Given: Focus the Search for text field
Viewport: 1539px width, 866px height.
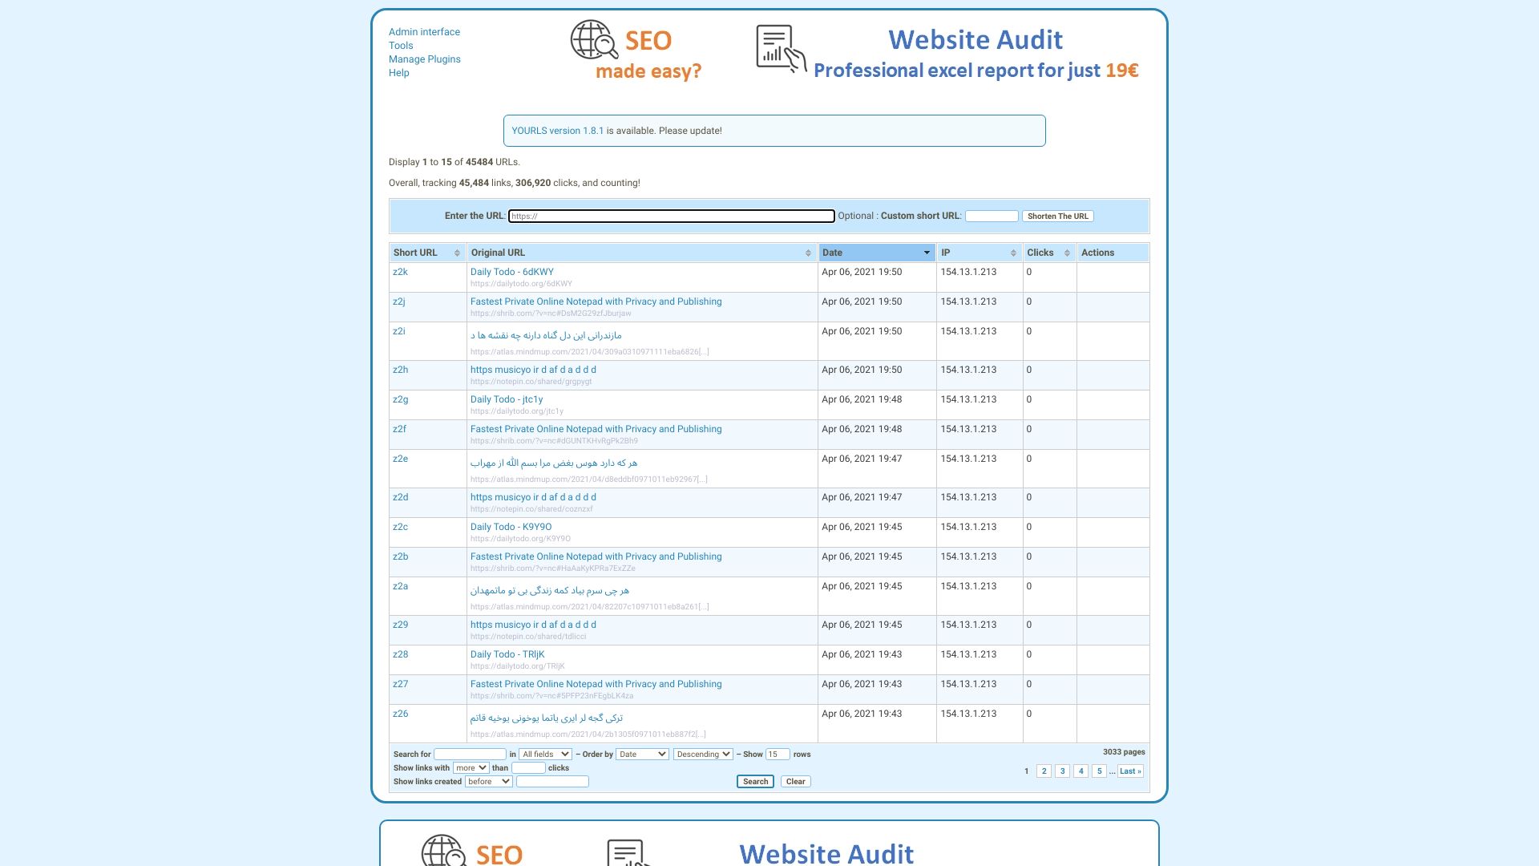Looking at the screenshot, I should (x=470, y=755).
